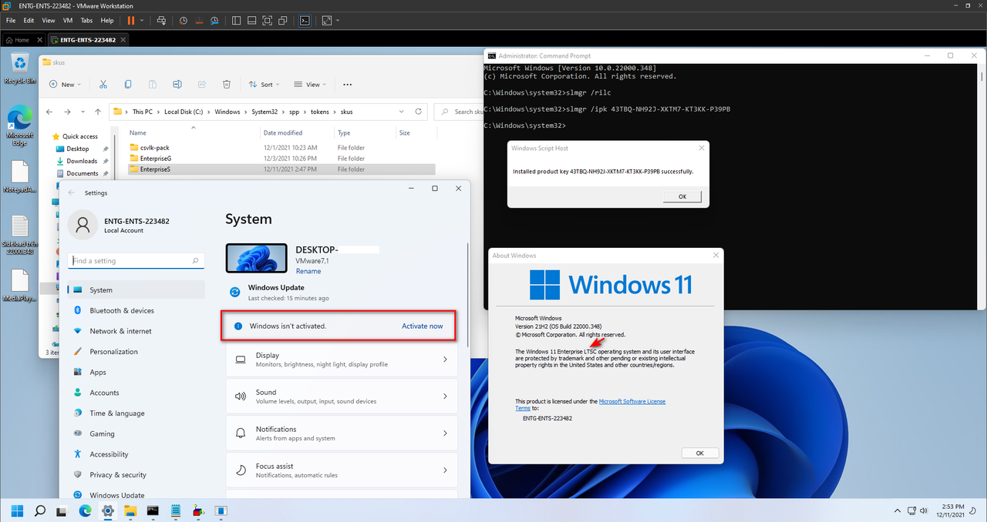Expand the Sound settings row
This screenshot has width=987, height=522.
pyautogui.click(x=342, y=397)
